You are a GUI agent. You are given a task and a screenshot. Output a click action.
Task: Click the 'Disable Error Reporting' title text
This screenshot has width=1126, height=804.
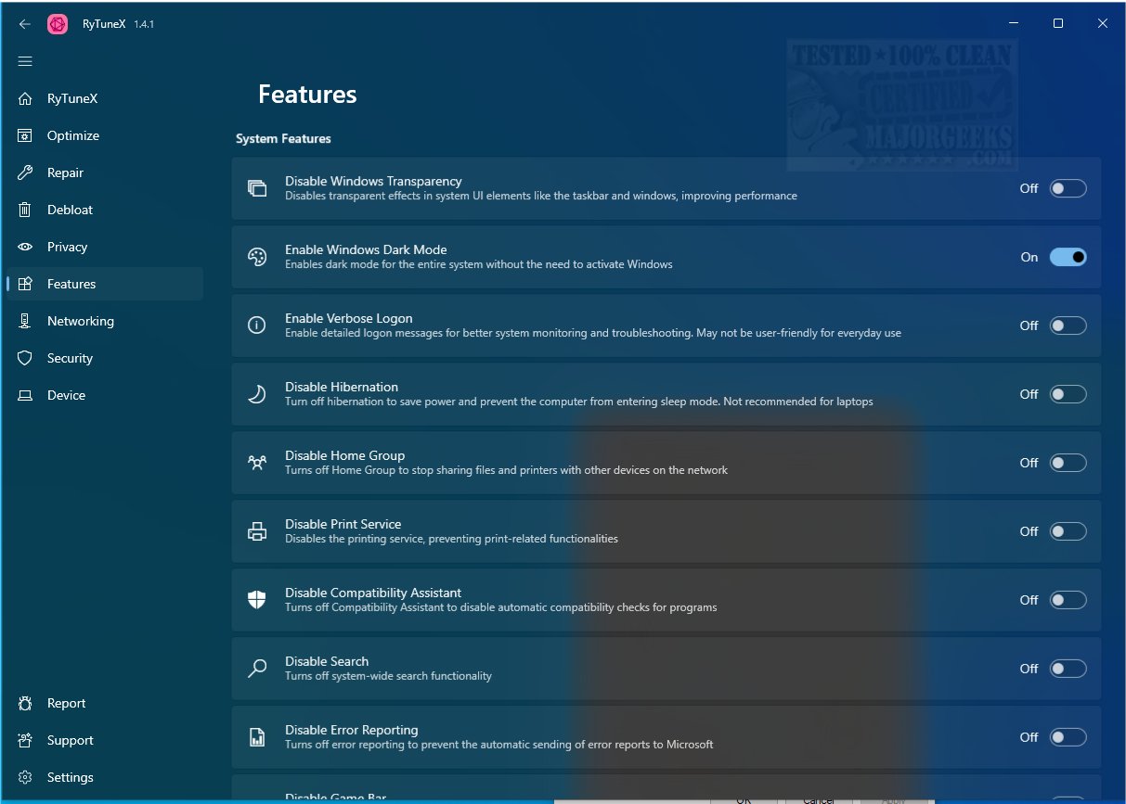[x=352, y=730]
